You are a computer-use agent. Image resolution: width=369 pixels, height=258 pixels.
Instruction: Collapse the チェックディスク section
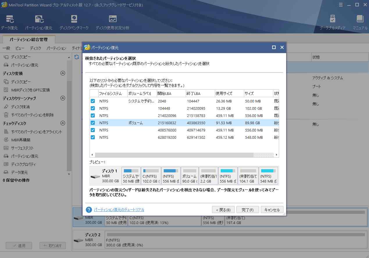(x=63, y=124)
